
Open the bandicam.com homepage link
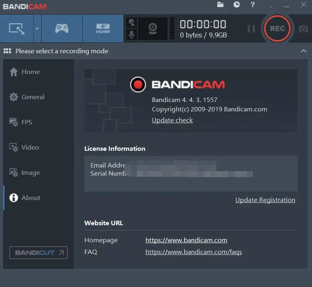pos(186,240)
